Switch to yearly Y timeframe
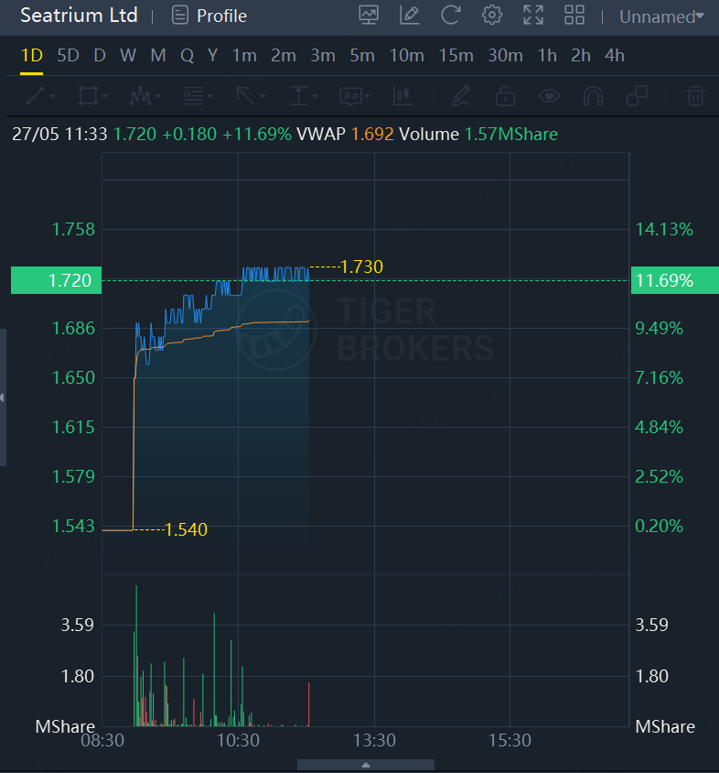The height and width of the screenshot is (773, 719). (212, 56)
